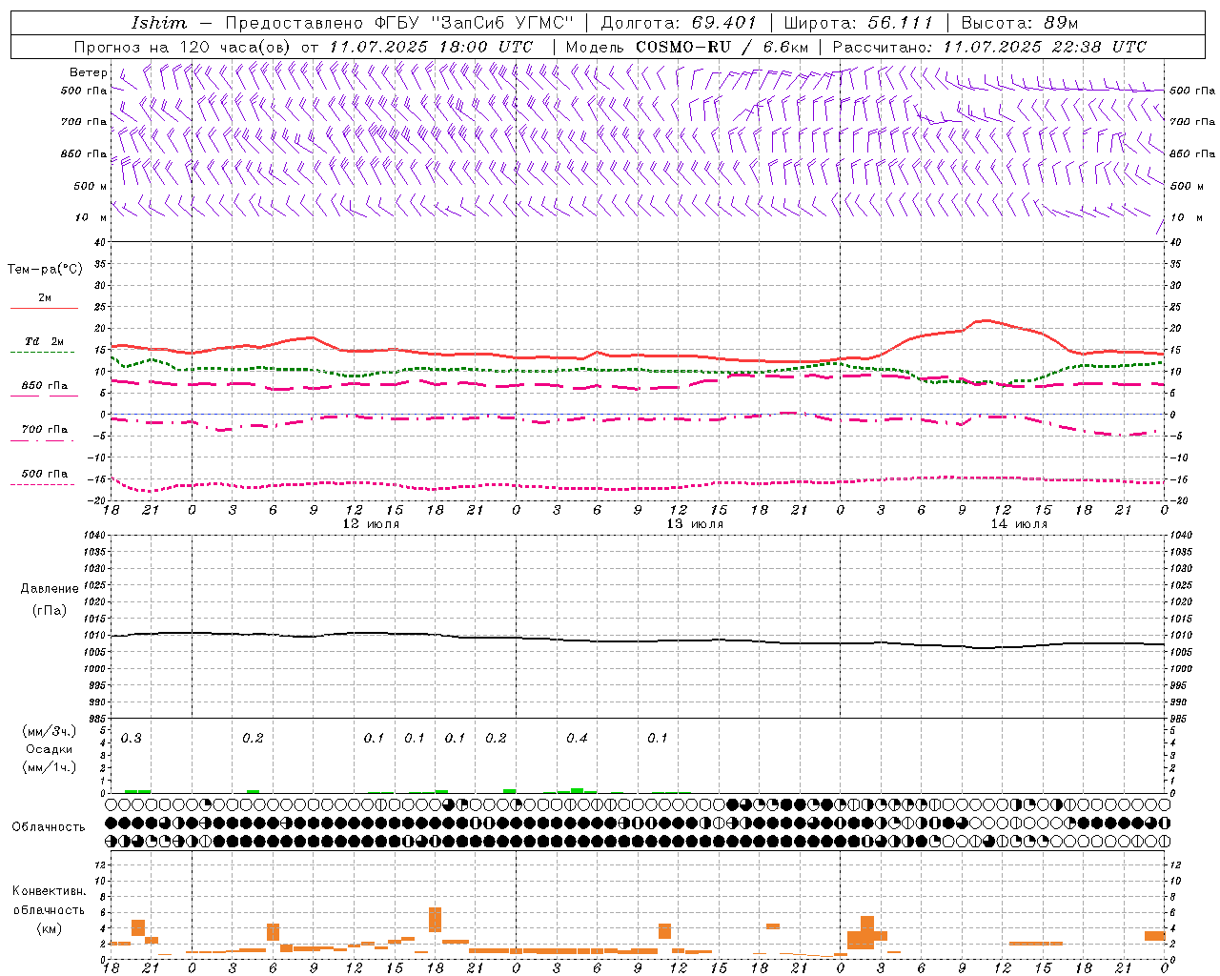Click the '14 июля' date label

[x=1019, y=524]
